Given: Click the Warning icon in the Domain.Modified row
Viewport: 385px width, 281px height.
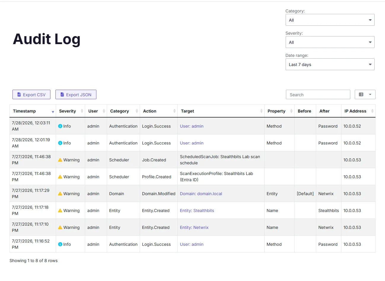Looking at the screenshot, I should [60, 194].
